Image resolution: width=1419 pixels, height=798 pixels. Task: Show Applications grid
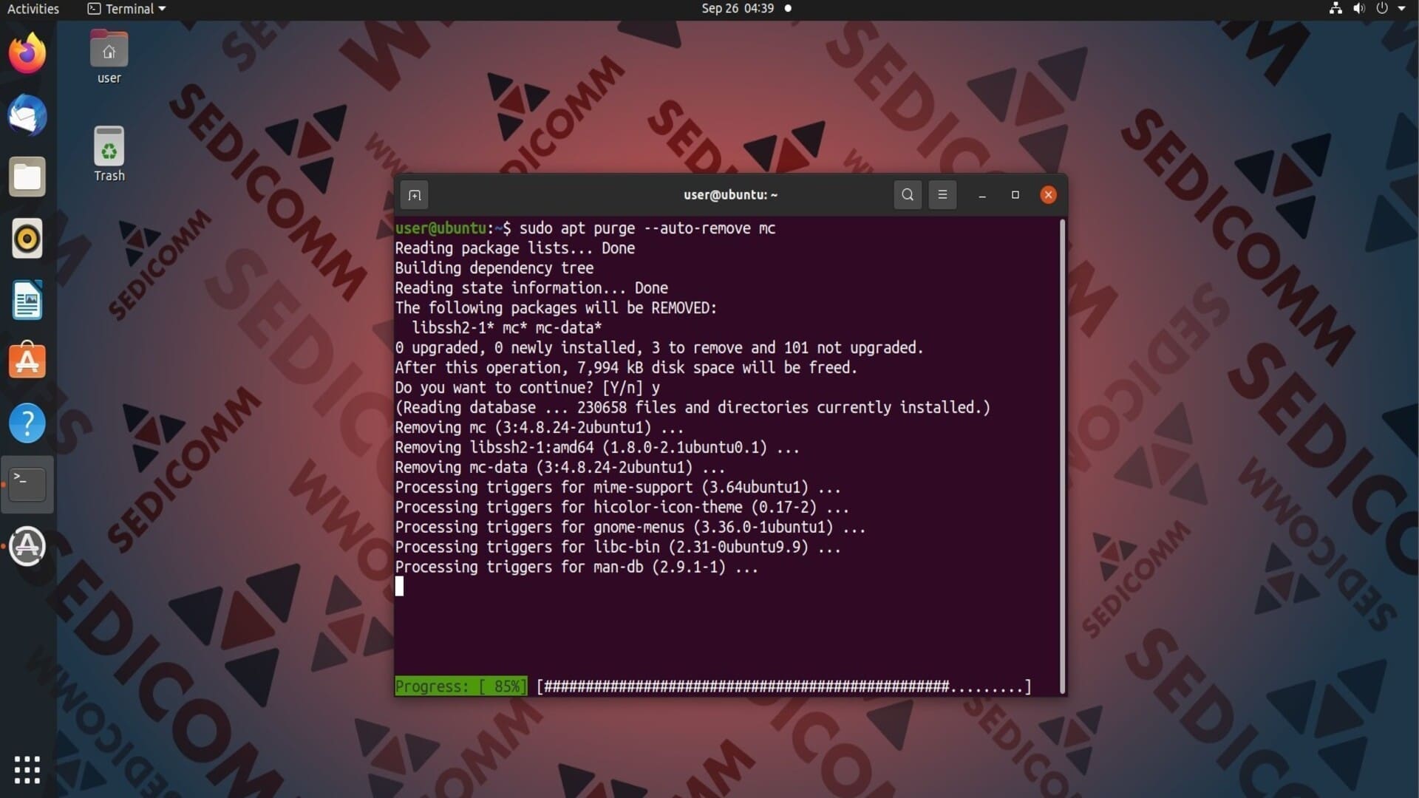click(27, 770)
